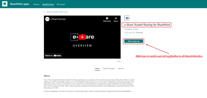This screenshot has width=207, height=98.
Task: Play the e Share Overview video
Action: (x=82, y=37)
